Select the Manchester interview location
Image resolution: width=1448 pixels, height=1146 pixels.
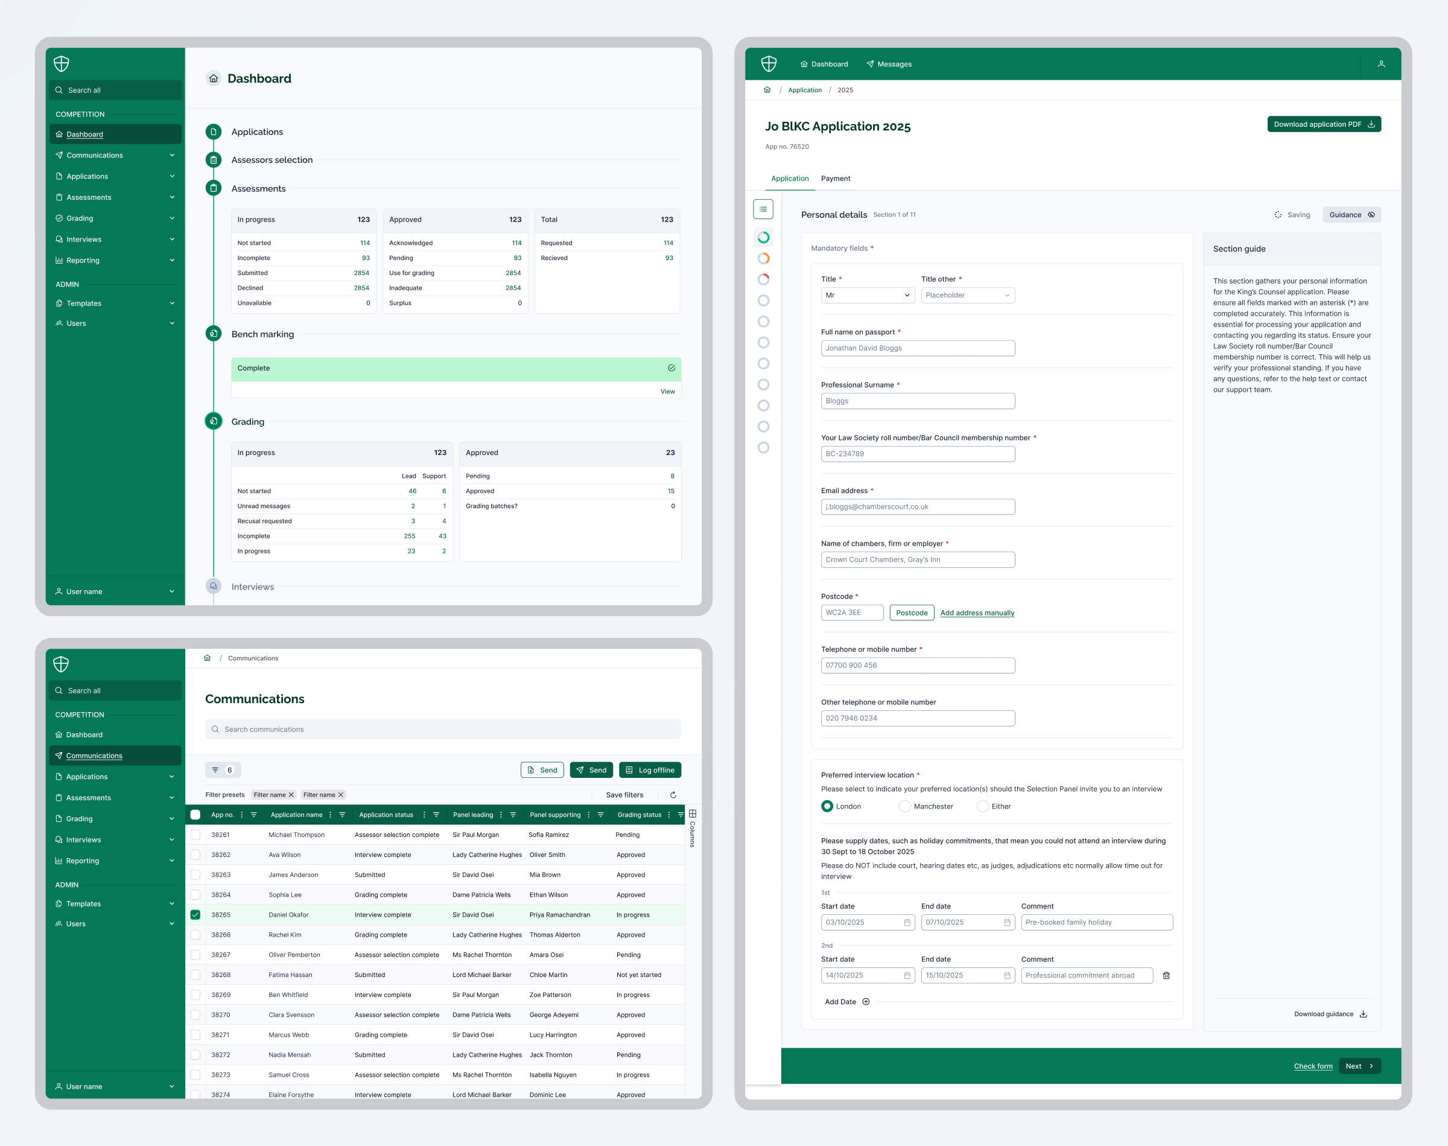[x=905, y=806]
